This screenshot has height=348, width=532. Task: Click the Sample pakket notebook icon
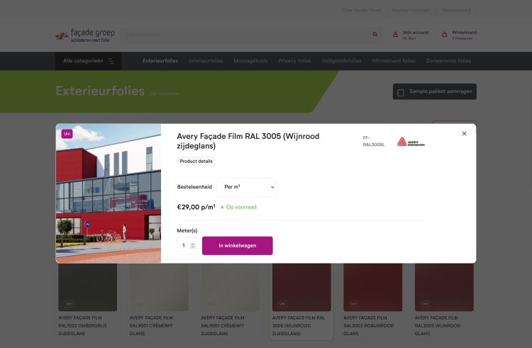(x=400, y=92)
